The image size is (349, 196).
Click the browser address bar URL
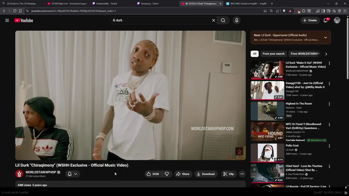click(74, 11)
